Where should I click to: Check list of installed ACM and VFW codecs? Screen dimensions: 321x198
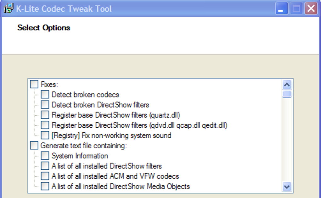(x=45, y=176)
